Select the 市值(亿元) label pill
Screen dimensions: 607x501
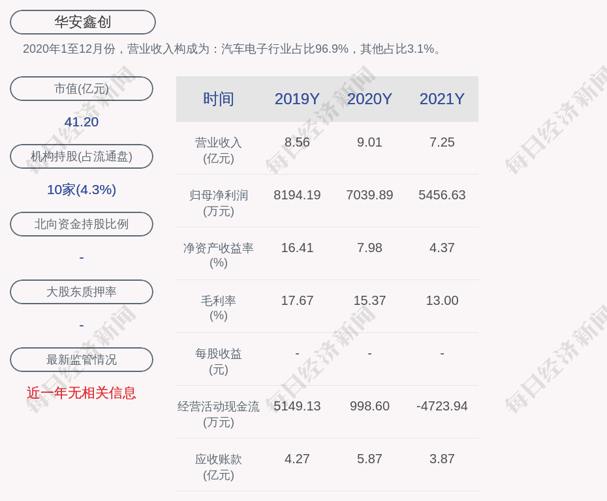[82, 89]
